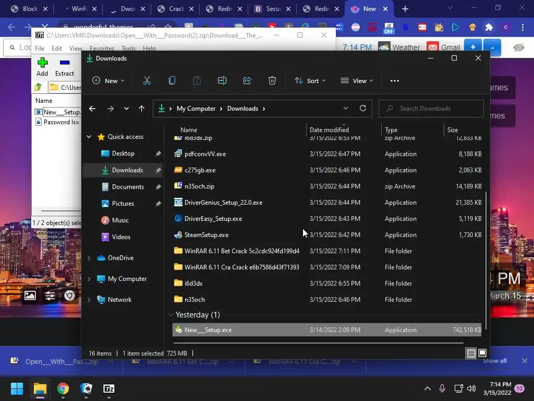Click the Cut scissors icon in Explorer toolbar
Image resolution: width=534 pixels, height=401 pixels.
pyautogui.click(x=147, y=81)
